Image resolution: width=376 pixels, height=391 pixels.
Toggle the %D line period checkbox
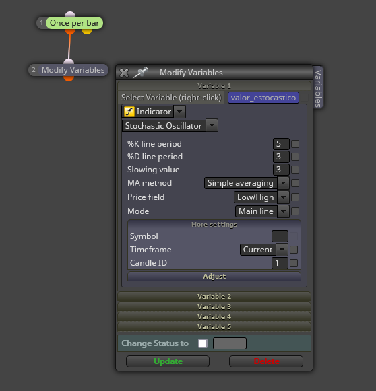coord(295,157)
